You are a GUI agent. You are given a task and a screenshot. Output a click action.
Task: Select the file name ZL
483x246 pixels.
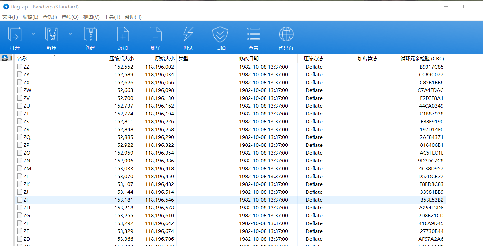pyautogui.click(x=26, y=177)
